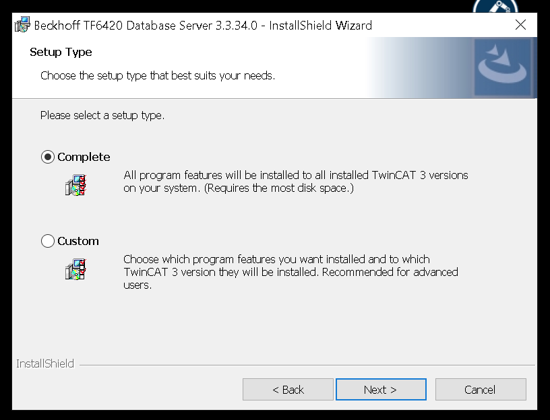Click the Custom option label text
Viewport: 550px width, 420px height.
[x=78, y=241]
